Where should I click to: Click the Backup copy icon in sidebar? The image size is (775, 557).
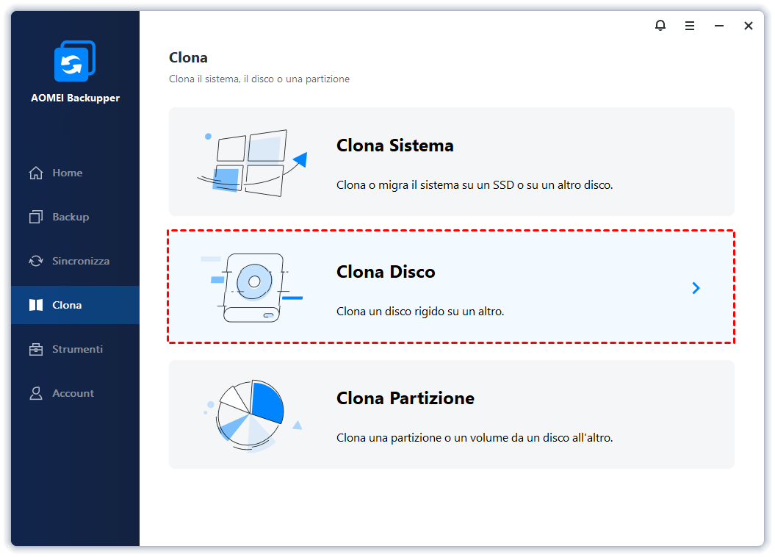coord(35,217)
